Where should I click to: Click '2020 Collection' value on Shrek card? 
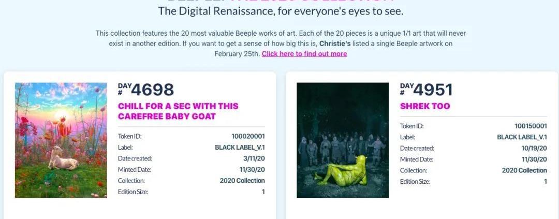point(524,170)
